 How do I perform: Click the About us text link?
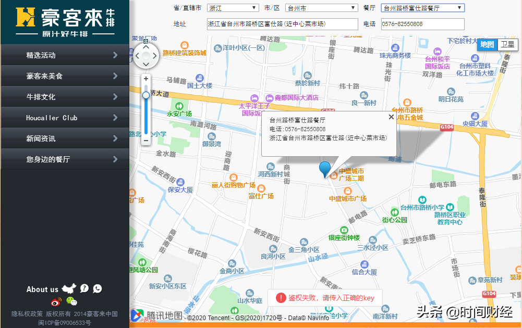click(x=42, y=289)
